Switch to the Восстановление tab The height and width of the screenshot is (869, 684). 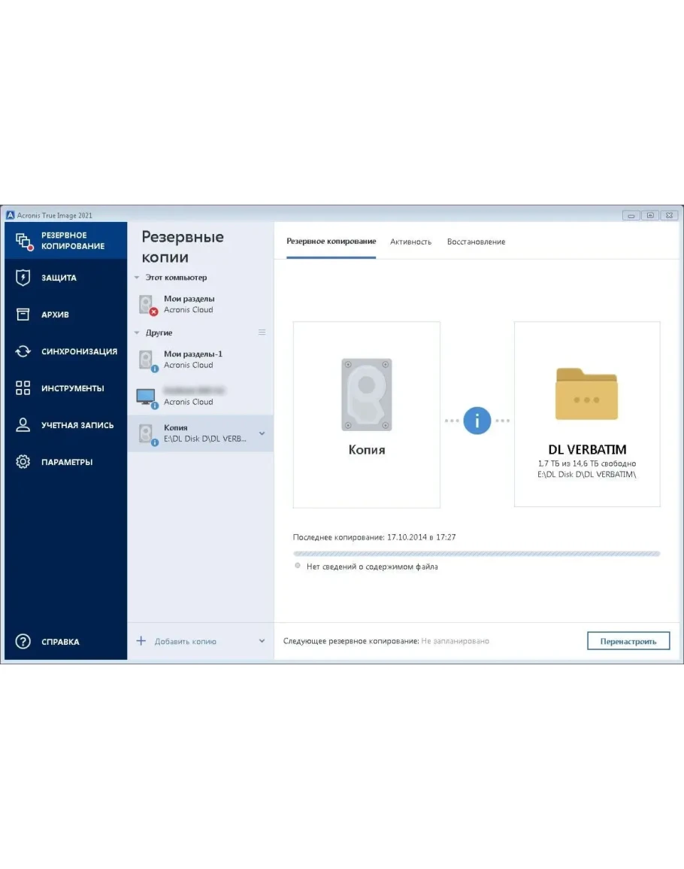point(476,242)
